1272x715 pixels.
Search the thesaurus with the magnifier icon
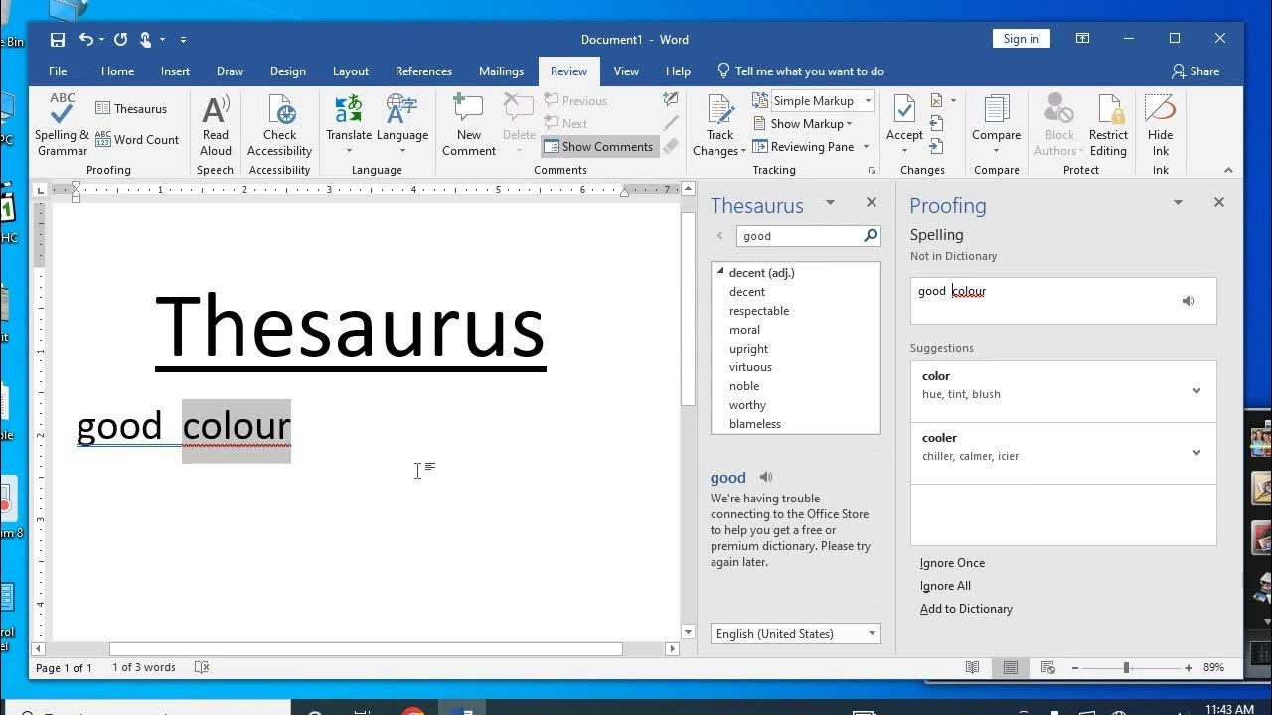coord(871,236)
